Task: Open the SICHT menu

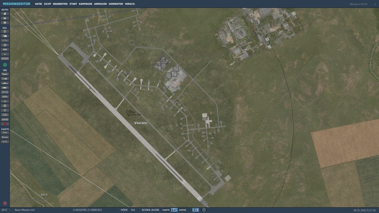Action: (x=48, y=4)
